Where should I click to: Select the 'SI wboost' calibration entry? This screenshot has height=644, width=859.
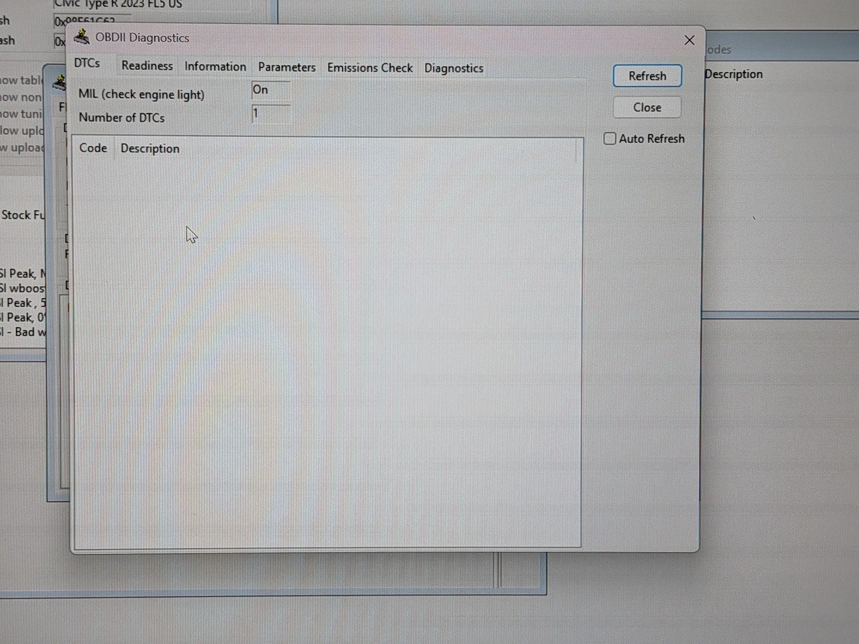(22, 288)
